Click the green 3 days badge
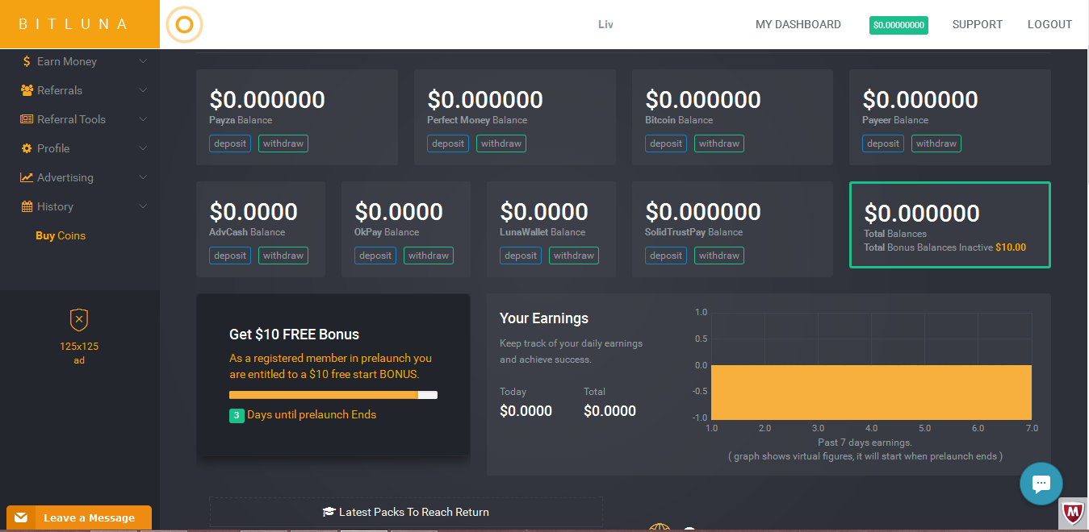The width and height of the screenshot is (1089, 532). [x=237, y=415]
